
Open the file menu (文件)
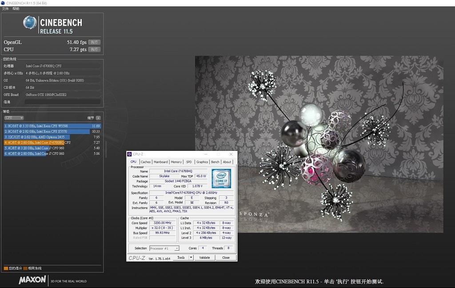point(5,9)
